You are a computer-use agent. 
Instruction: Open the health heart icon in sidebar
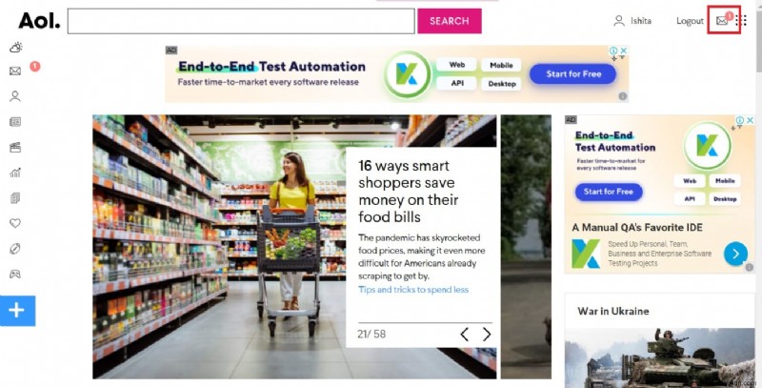pos(15,223)
